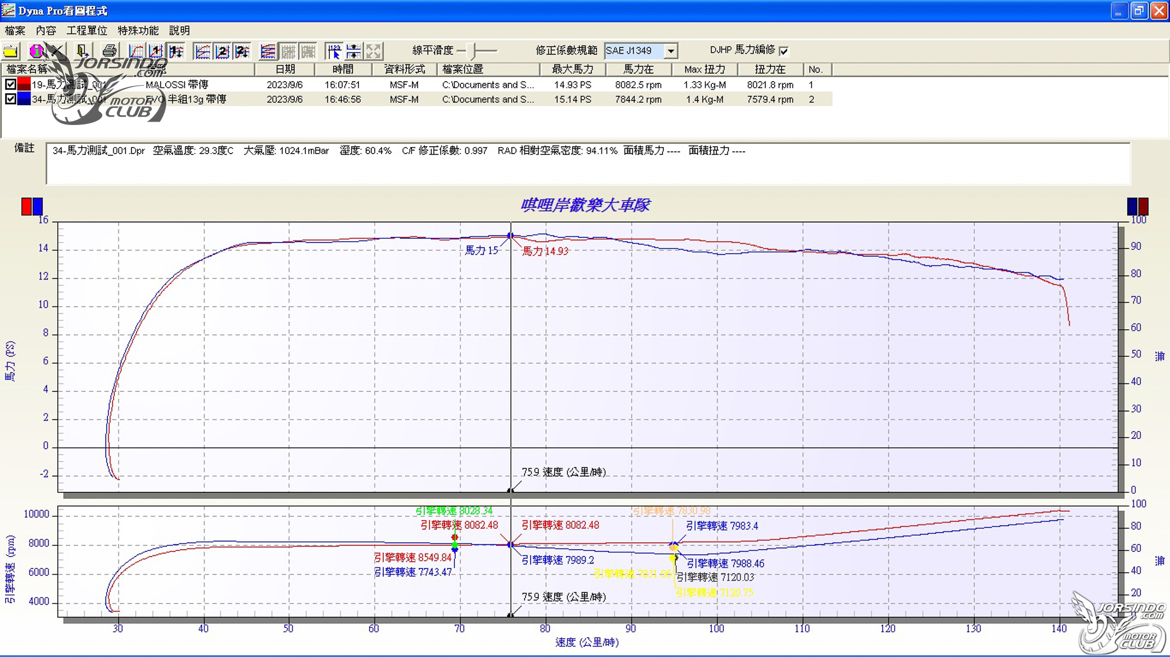Click the 馬力 14.93 label on the chart
This screenshot has width=1170, height=657.
pos(545,251)
